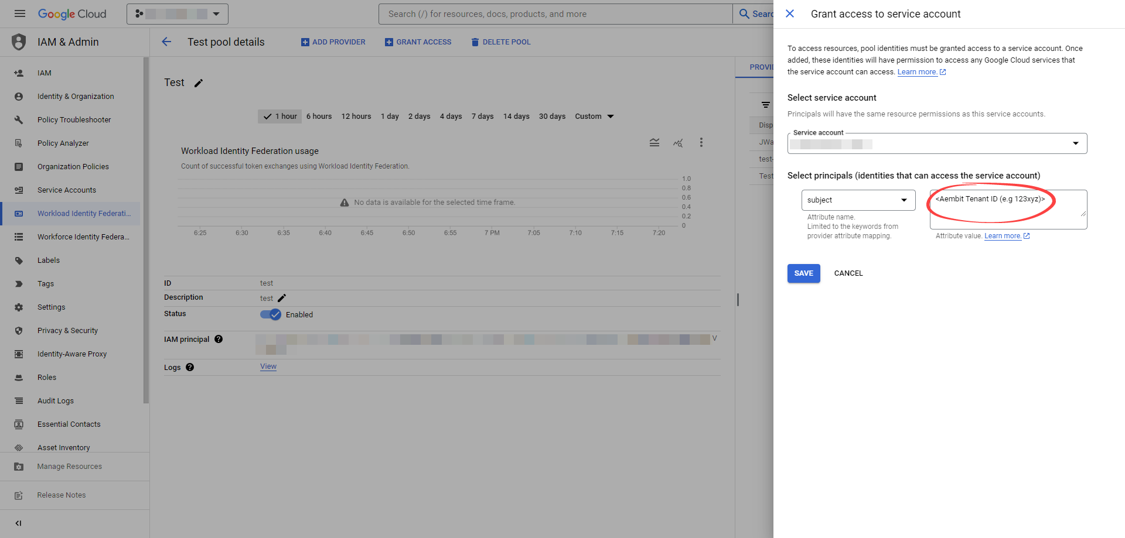The image size is (1125, 538).
Task: Select the 30 days time range
Action: [552, 116]
